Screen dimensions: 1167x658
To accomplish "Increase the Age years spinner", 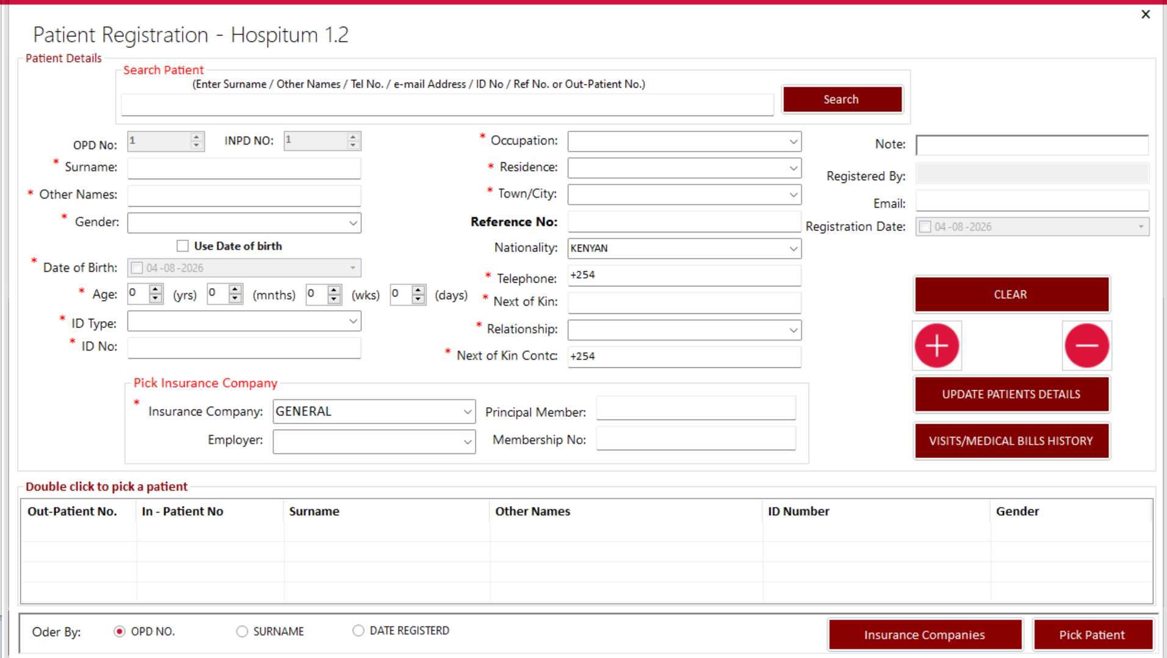I will coord(156,289).
